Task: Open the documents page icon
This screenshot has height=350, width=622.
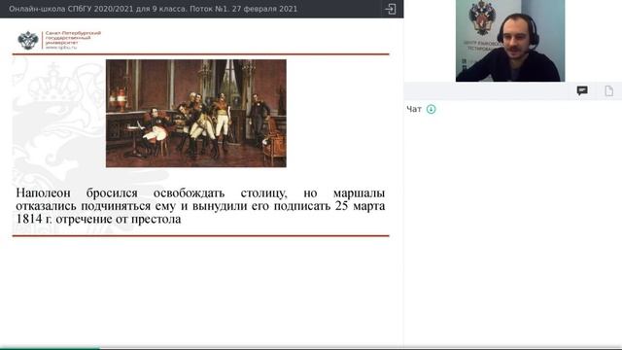Action: [609, 90]
